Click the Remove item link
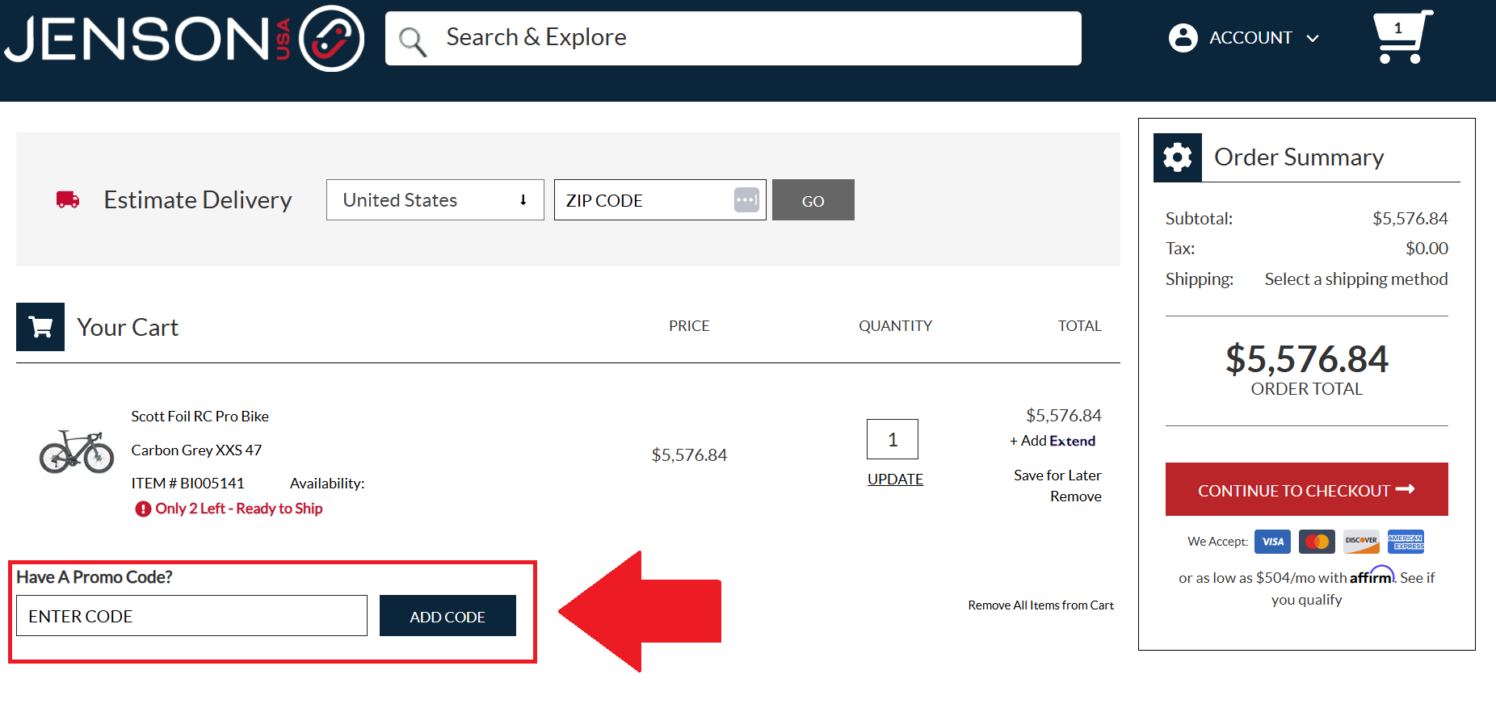This screenshot has height=712, width=1496. pos(1076,496)
